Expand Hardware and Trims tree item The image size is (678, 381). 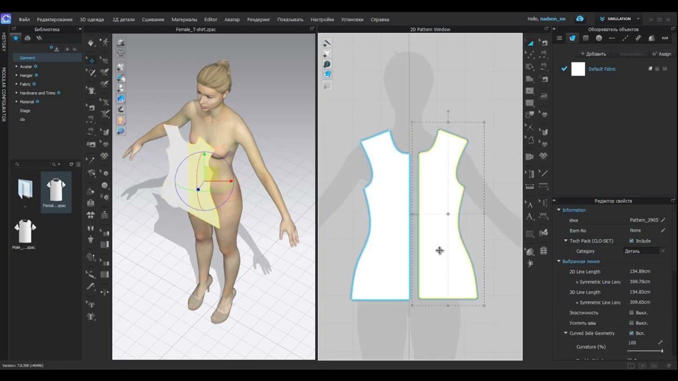pyautogui.click(x=16, y=93)
